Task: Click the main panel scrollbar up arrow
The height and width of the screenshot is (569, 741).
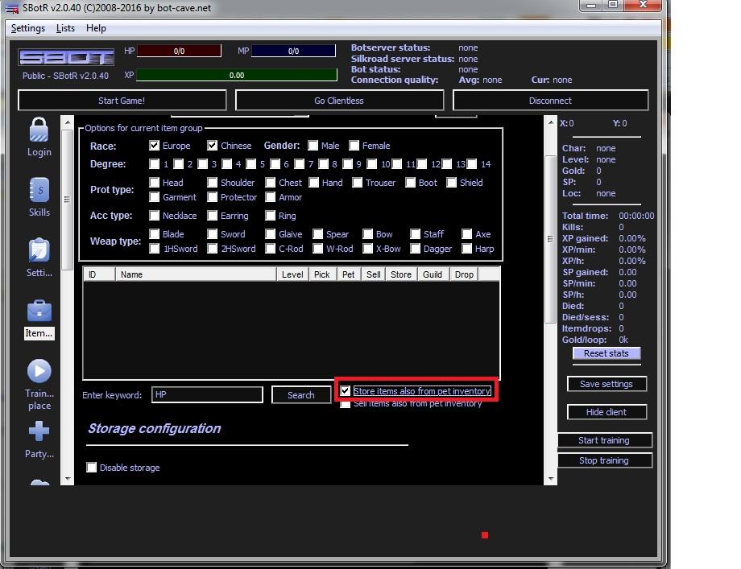Action: [x=551, y=122]
